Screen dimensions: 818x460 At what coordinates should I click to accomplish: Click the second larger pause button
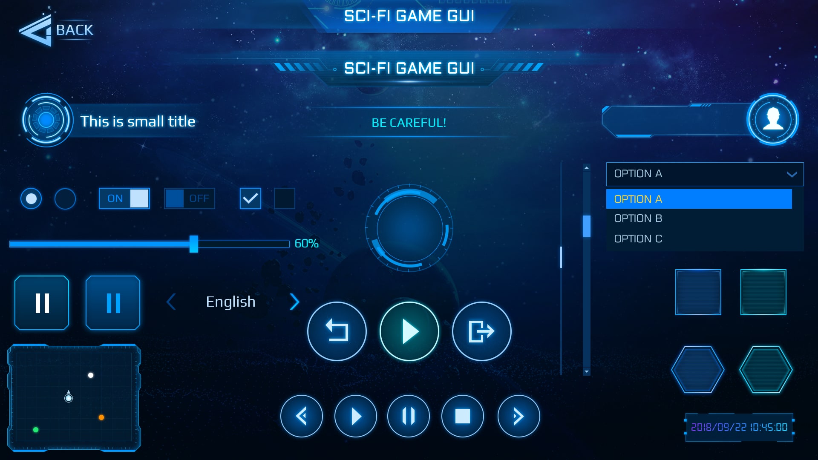112,302
